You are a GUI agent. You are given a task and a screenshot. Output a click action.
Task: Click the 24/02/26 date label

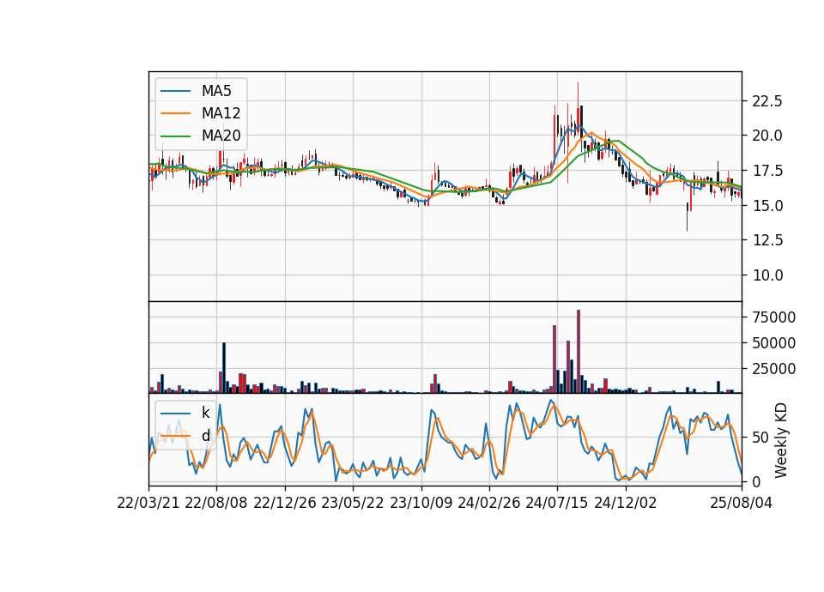tap(489, 503)
